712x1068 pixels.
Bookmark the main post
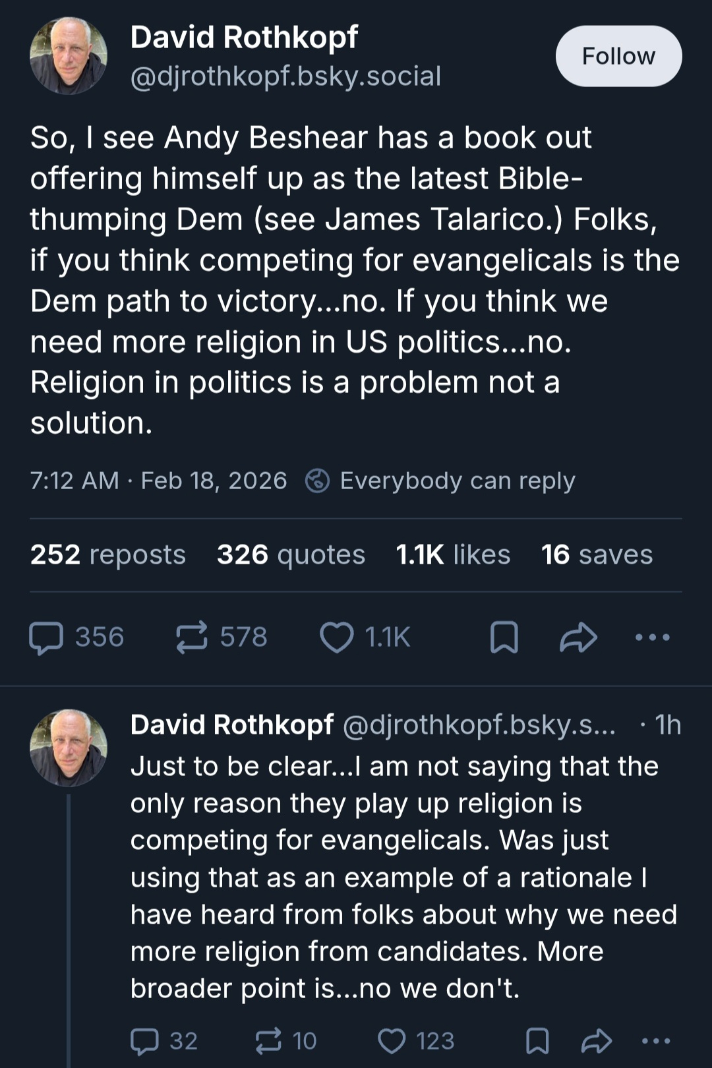click(x=504, y=638)
